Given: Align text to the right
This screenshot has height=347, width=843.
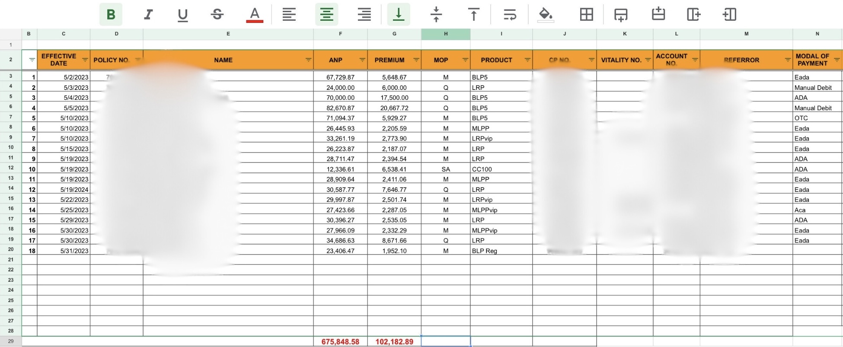Looking at the screenshot, I should coord(364,15).
